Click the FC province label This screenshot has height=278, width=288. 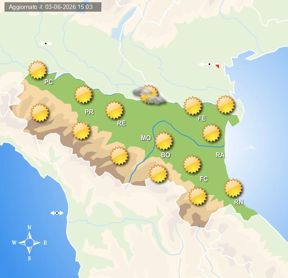tap(204, 179)
